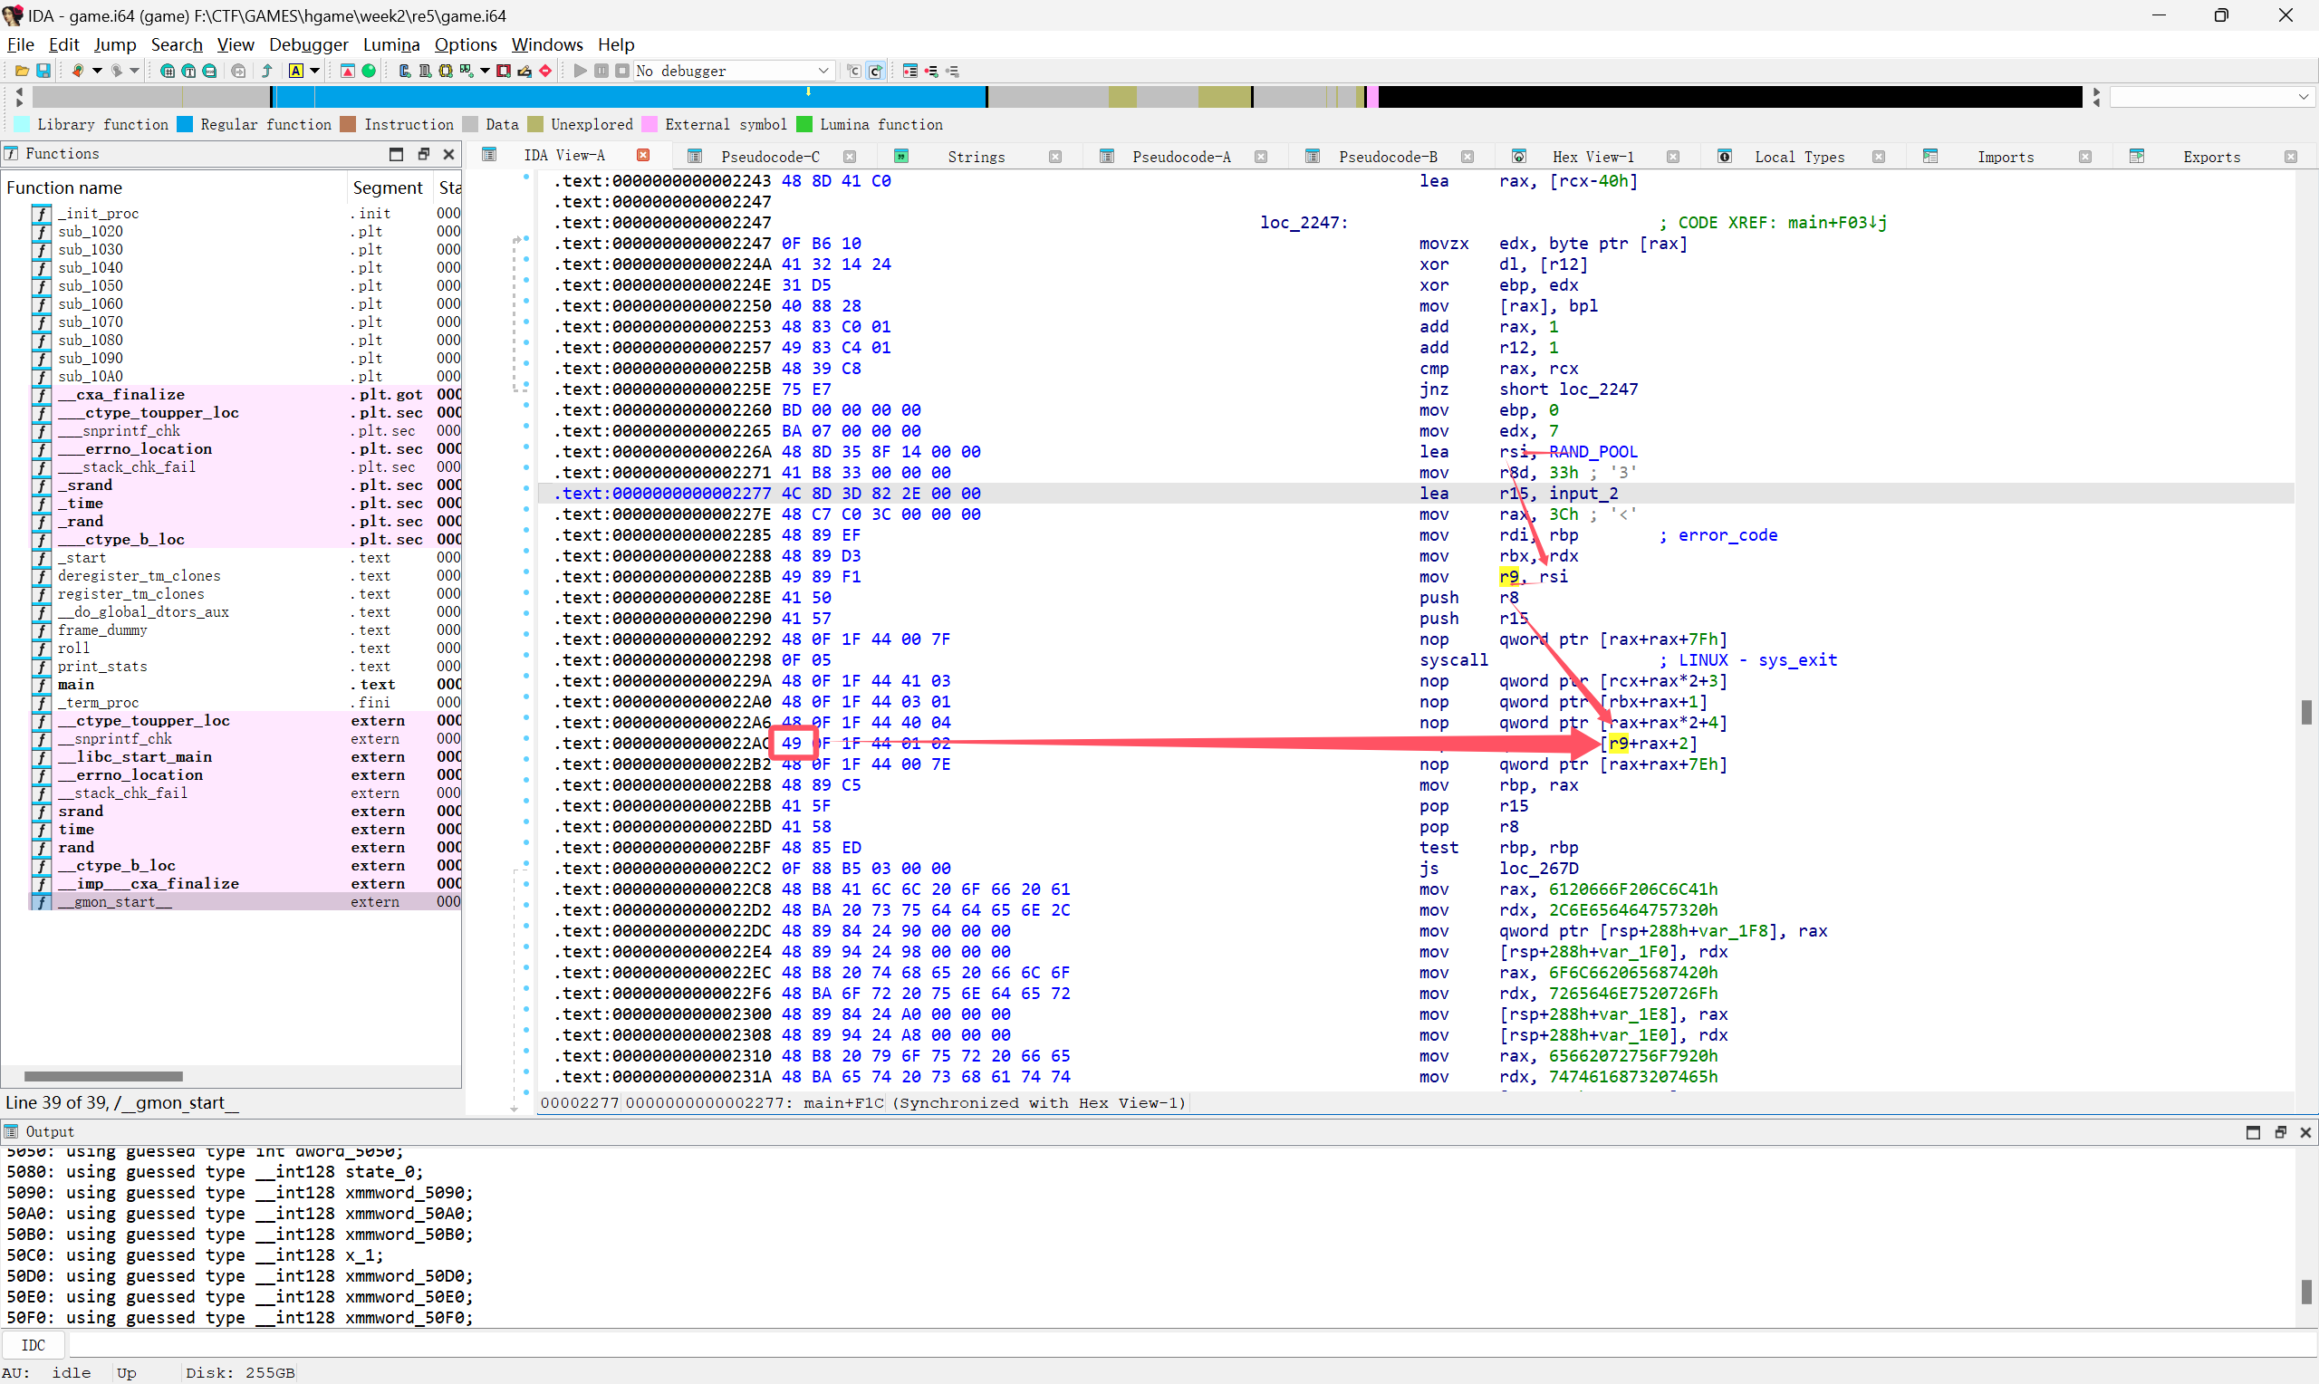Click the green up-arrow jump icon
This screenshot has height=1384, width=2319.
click(x=267, y=71)
